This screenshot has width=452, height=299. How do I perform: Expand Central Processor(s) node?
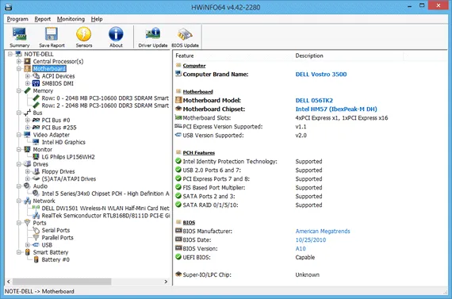tap(19, 61)
